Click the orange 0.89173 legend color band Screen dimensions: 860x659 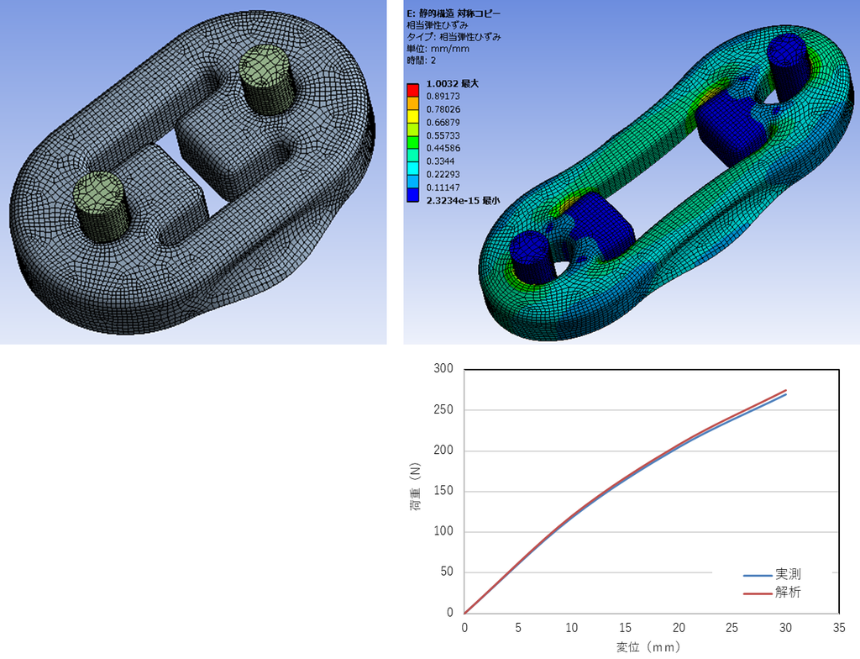(412, 103)
